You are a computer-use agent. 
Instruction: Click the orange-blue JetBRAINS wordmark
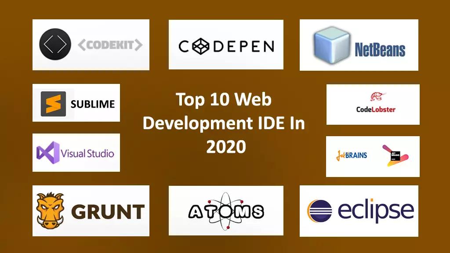click(x=352, y=155)
